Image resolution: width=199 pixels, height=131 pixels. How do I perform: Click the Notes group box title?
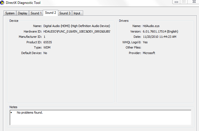(x=13, y=107)
